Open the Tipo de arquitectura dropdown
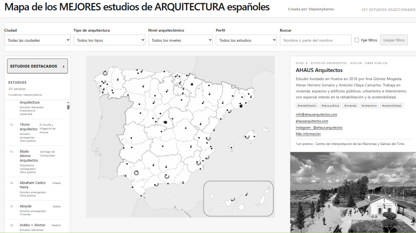The height and width of the screenshot is (233, 416). click(x=109, y=40)
